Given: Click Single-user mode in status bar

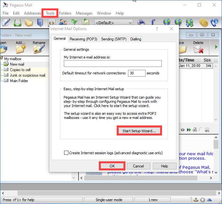Looking at the screenshot, I should coord(109,200).
